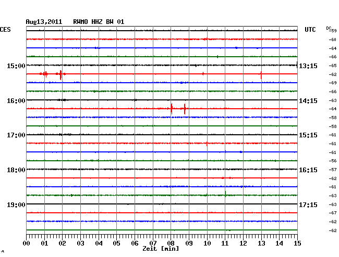Click the channel code HHZ in the title
The width and height of the screenshot is (339, 257).
click(x=97, y=22)
